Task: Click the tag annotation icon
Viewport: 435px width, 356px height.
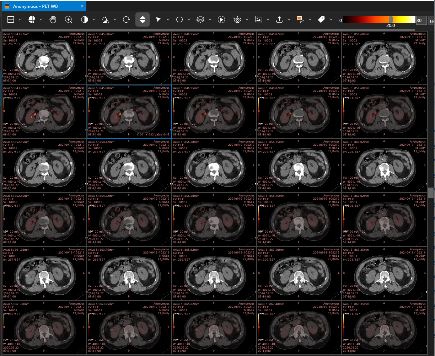Action: pyautogui.click(x=322, y=20)
